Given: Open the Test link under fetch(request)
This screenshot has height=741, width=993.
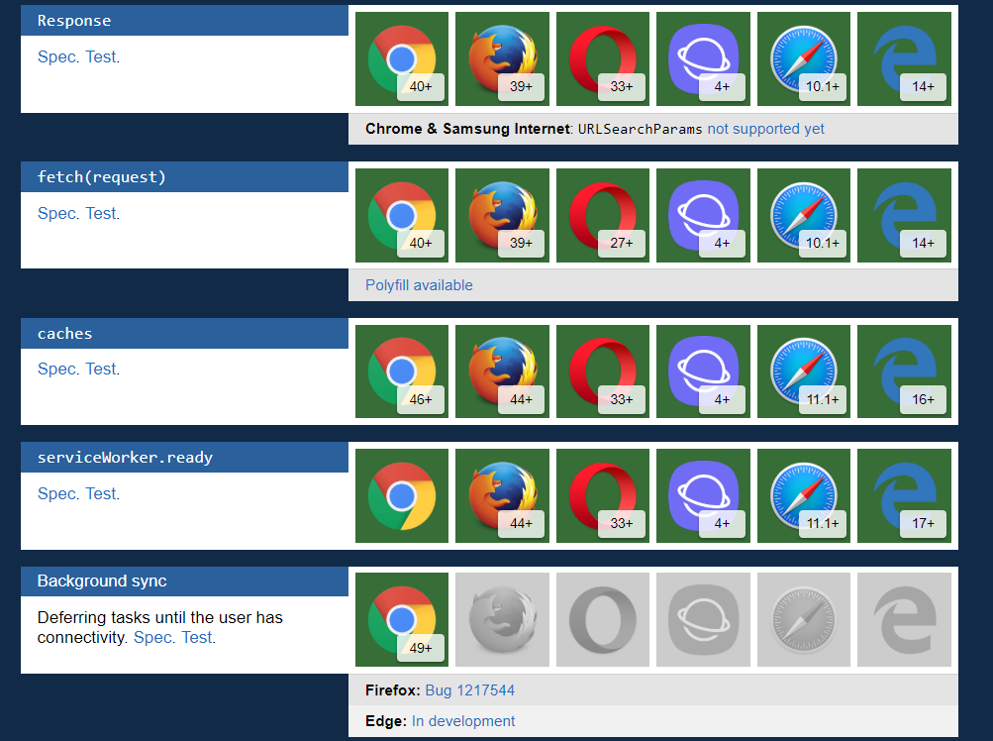Looking at the screenshot, I should [101, 214].
